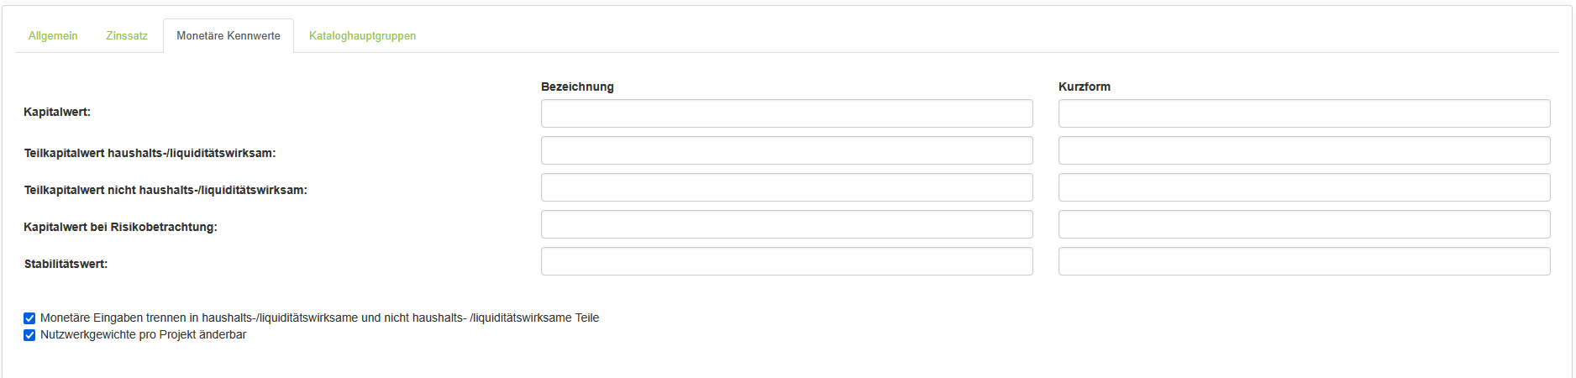Click the 'Bezeichnung' column heading
The height and width of the screenshot is (378, 1576).
pyautogui.click(x=577, y=87)
